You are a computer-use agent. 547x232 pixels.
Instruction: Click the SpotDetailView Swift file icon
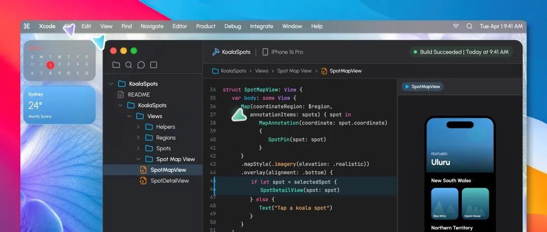(143, 180)
